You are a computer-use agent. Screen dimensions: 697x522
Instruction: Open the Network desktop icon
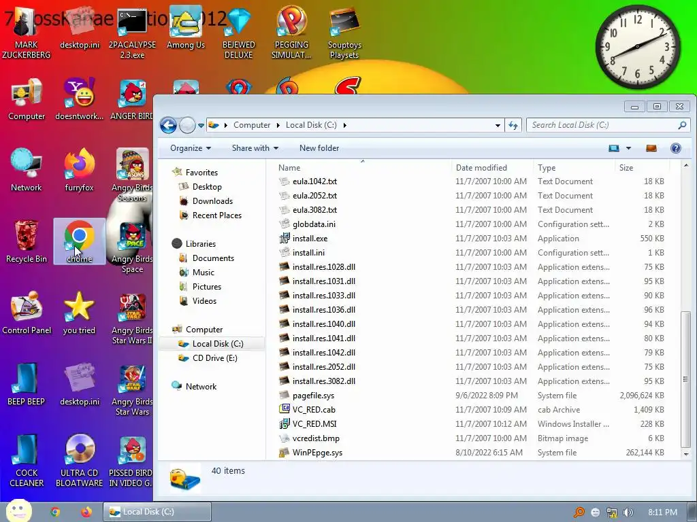[27, 169]
